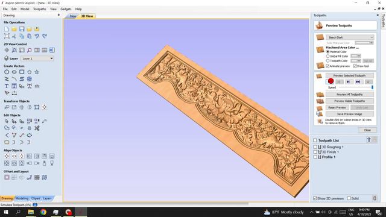Check the 3D Roughing 1 toolpath checkbox

pyautogui.click(x=315, y=147)
